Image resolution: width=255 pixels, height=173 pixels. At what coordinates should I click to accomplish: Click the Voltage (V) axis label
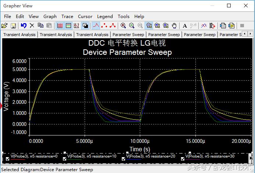(x=6, y=96)
